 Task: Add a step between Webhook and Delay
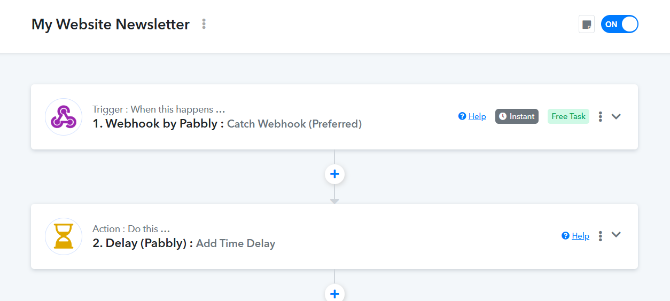[x=334, y=174]
